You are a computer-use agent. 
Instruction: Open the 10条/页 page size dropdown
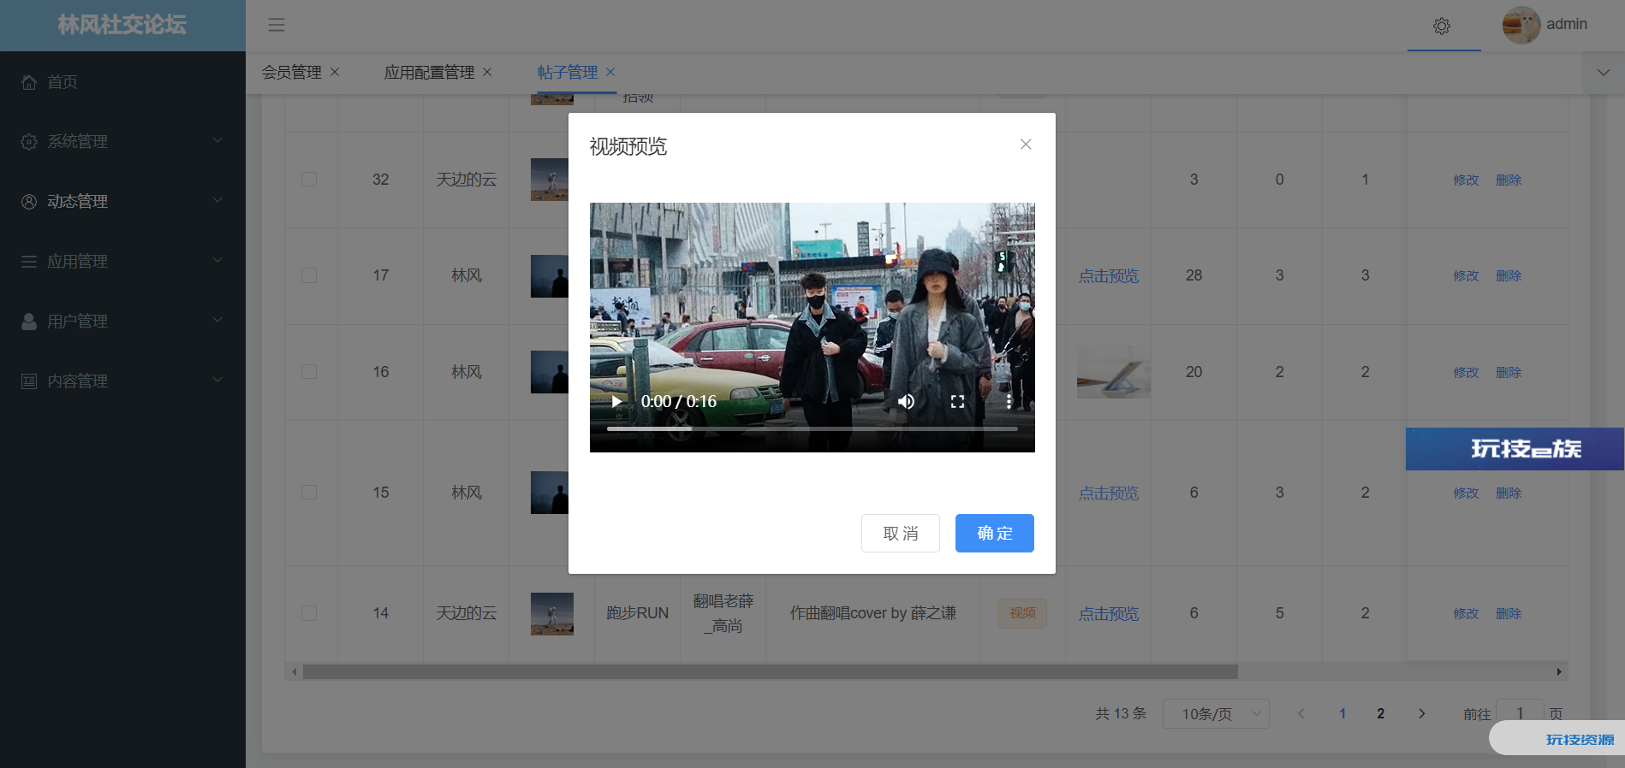pyautogui.click(x=1216, y=713)
